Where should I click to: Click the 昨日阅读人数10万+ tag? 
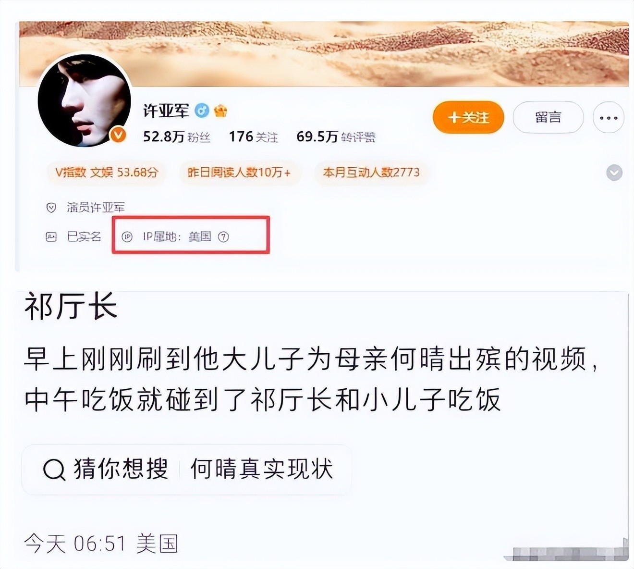point(239,173)
